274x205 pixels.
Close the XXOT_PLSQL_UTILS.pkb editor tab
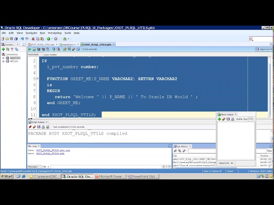click(x=113, y=44)
